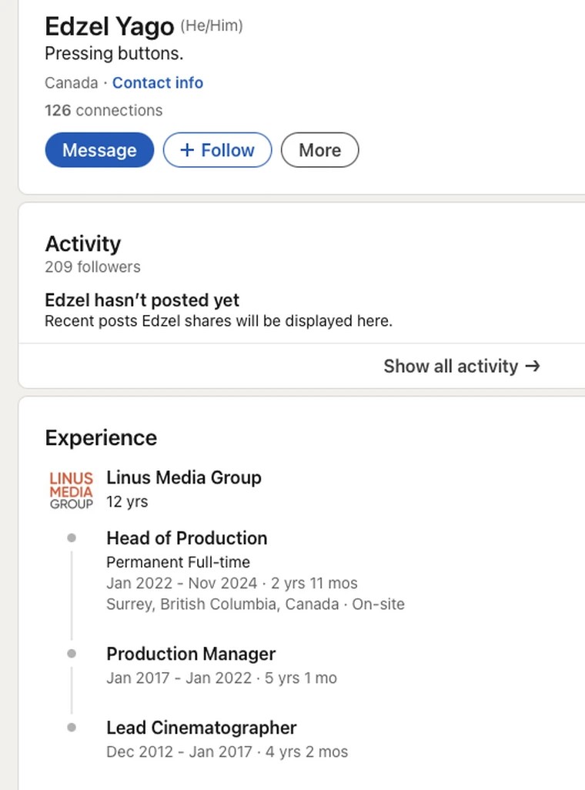Screen dimensions: 585x790
Task: Send a message via the Message button
Action: click(x=99, y=150)
